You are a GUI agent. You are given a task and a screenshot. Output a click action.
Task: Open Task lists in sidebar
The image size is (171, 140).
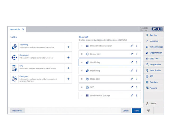(154, 82)
